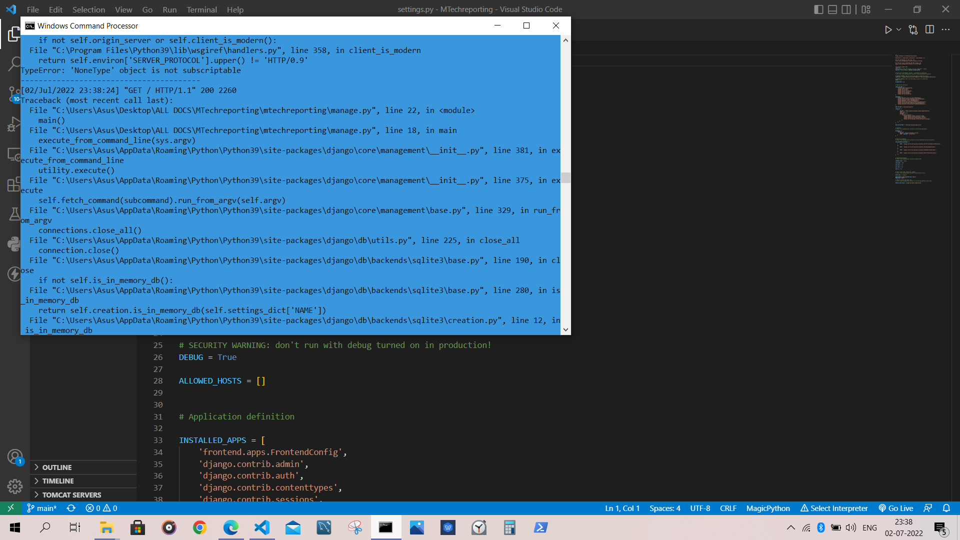This screenshot has width=960, height=540.
Task: Open the Extensions view icon
Action: pyautogui.click(x=14, y=184)
